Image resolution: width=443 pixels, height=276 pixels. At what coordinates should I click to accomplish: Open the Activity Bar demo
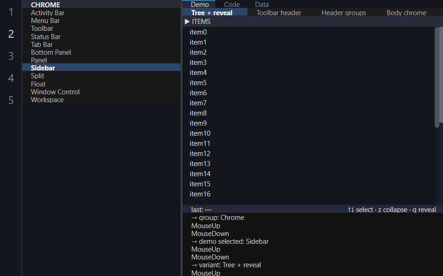click(101, 13)
